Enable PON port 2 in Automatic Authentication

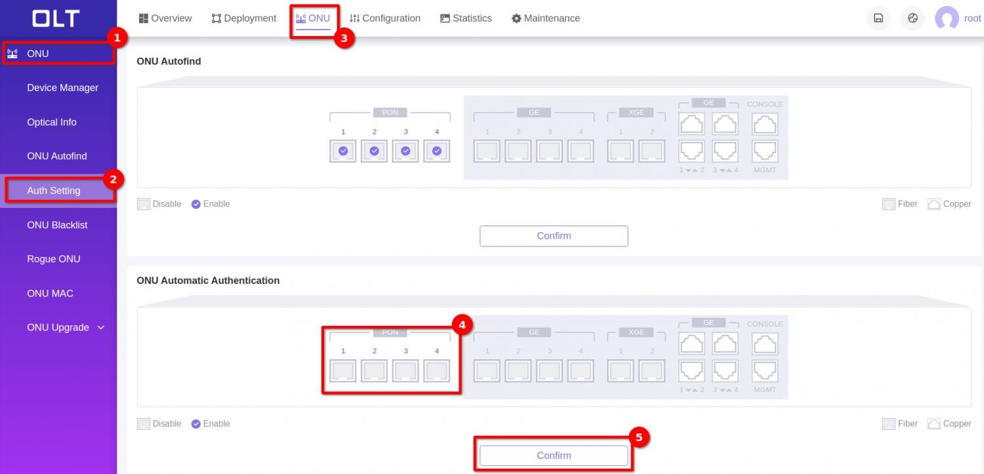[375, 371]
